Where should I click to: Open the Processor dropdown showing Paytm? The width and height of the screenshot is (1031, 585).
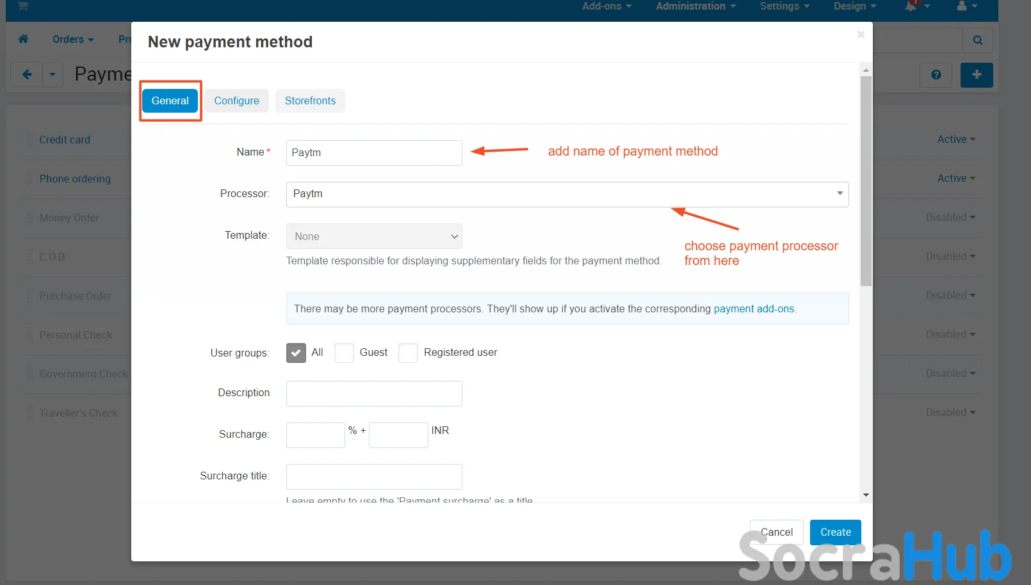click(567, 194)
